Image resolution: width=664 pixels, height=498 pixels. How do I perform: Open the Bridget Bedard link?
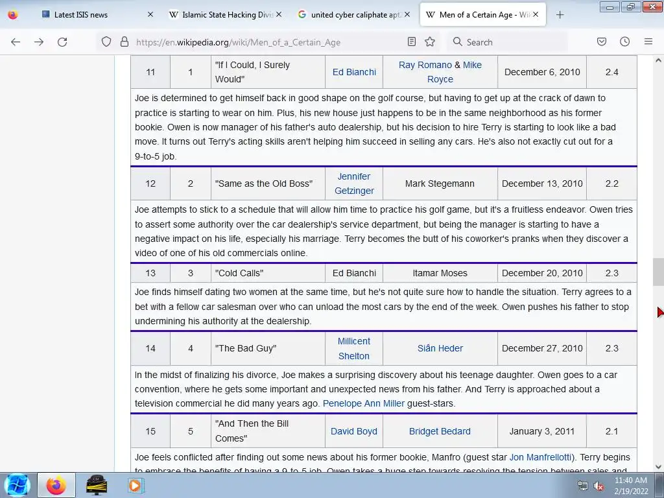[x=440, y=431]
